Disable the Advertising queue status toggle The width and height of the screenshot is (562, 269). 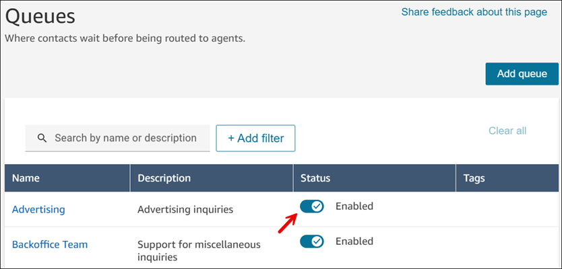312,206
